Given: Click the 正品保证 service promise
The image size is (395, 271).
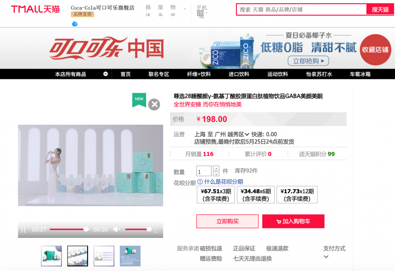Looking at the screenshot, I should click(244, 248).
